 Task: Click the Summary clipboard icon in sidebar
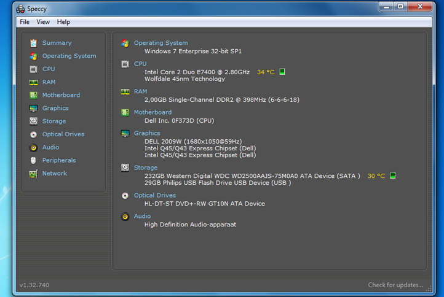pyautogui.click(x=33, y=43)
